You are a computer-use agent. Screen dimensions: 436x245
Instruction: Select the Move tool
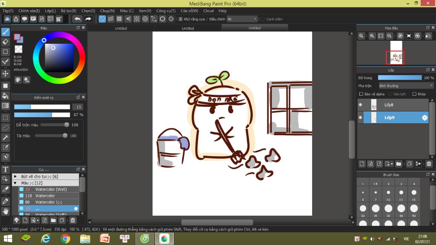[6, 74]
